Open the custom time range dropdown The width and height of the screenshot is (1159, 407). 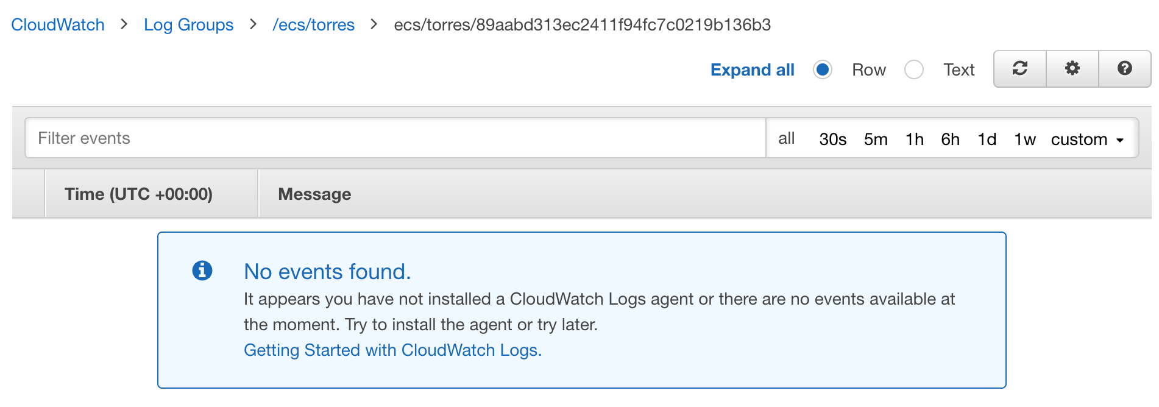[x=1086, y=140]
